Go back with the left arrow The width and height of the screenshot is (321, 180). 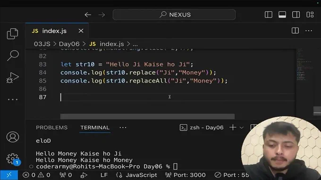click(x=88, y=15)
